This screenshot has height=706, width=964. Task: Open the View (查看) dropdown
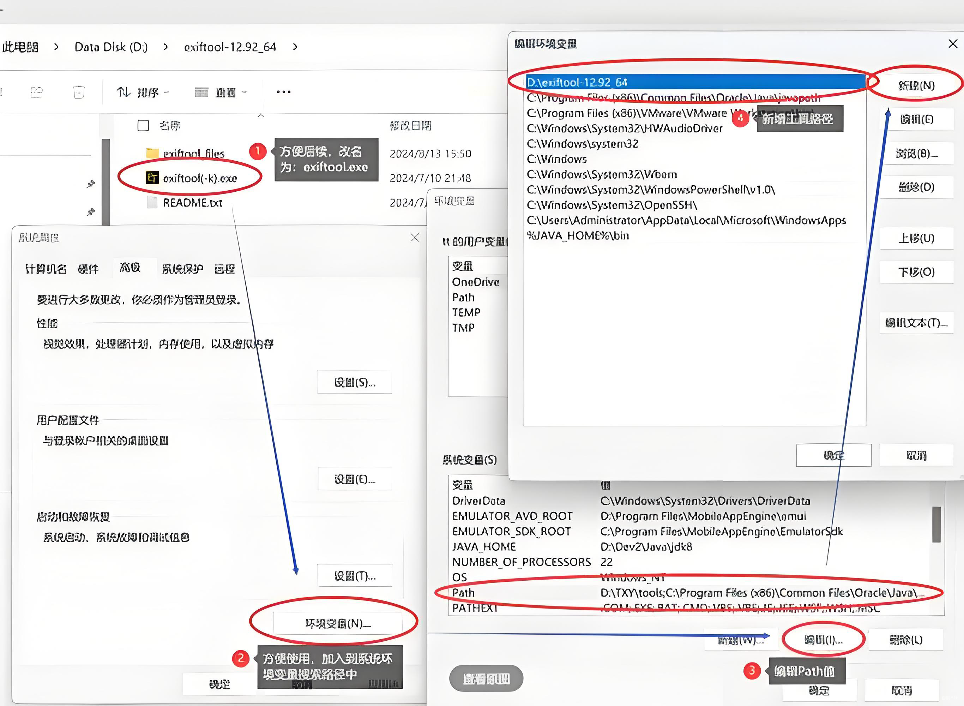221,92
